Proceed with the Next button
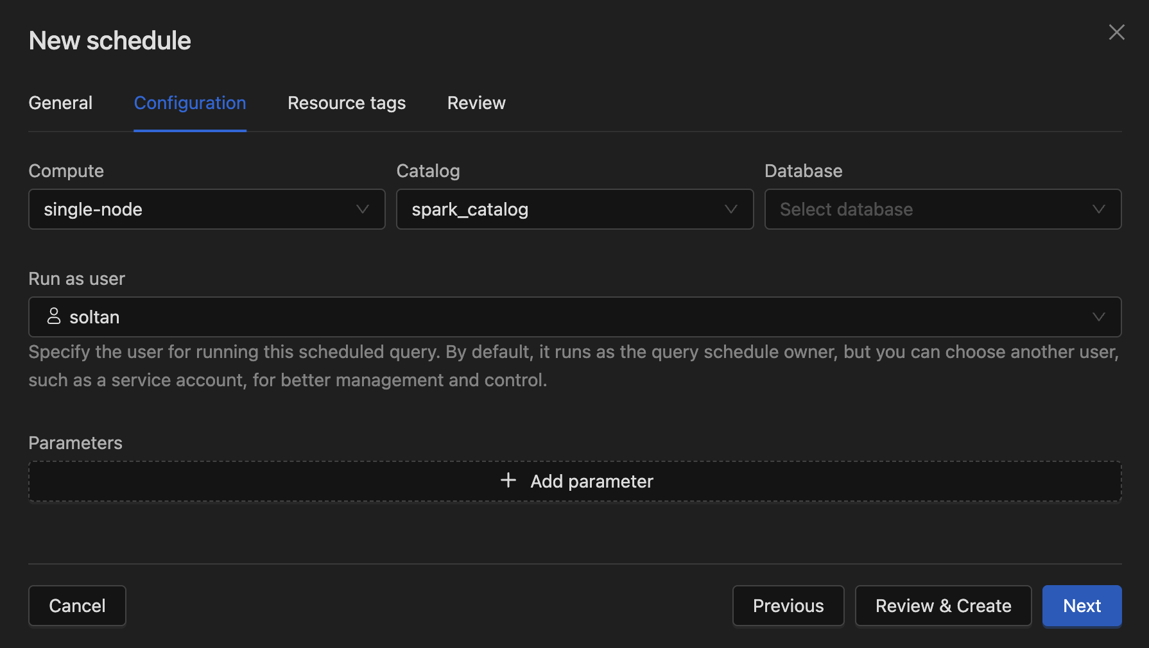Viewport: 1149px width, 648px height. [x=1082, y=606]
